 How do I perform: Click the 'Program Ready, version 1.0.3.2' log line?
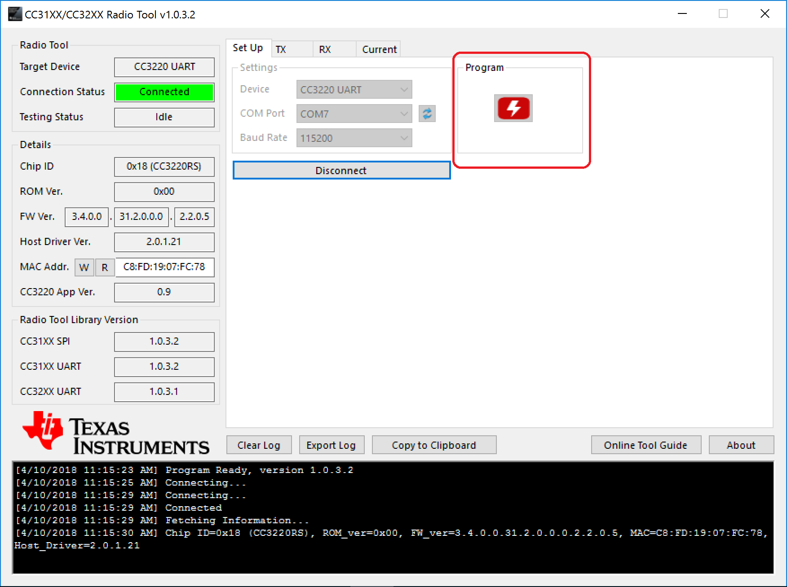184,470
